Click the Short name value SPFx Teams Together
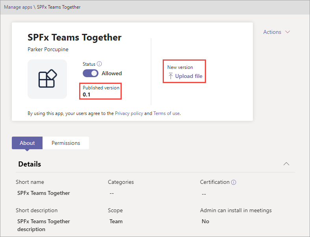 [44, 193]
